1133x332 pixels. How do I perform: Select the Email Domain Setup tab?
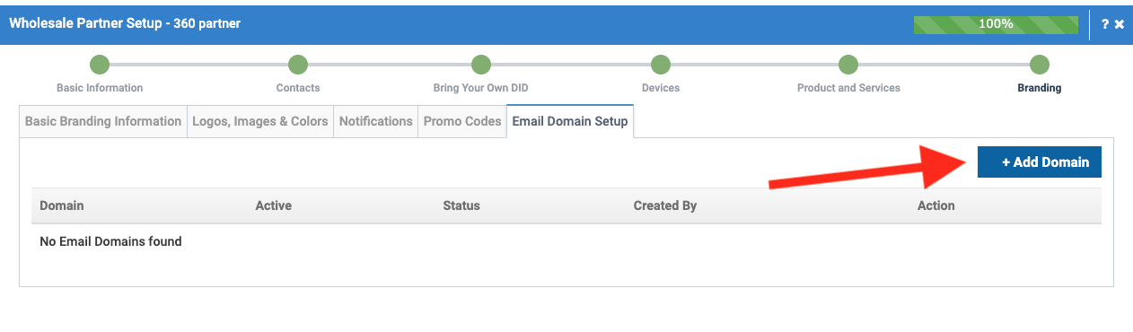(570, 121)
